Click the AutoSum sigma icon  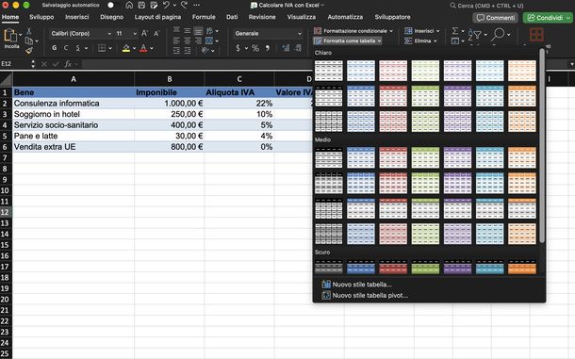(x=455, y=31)
